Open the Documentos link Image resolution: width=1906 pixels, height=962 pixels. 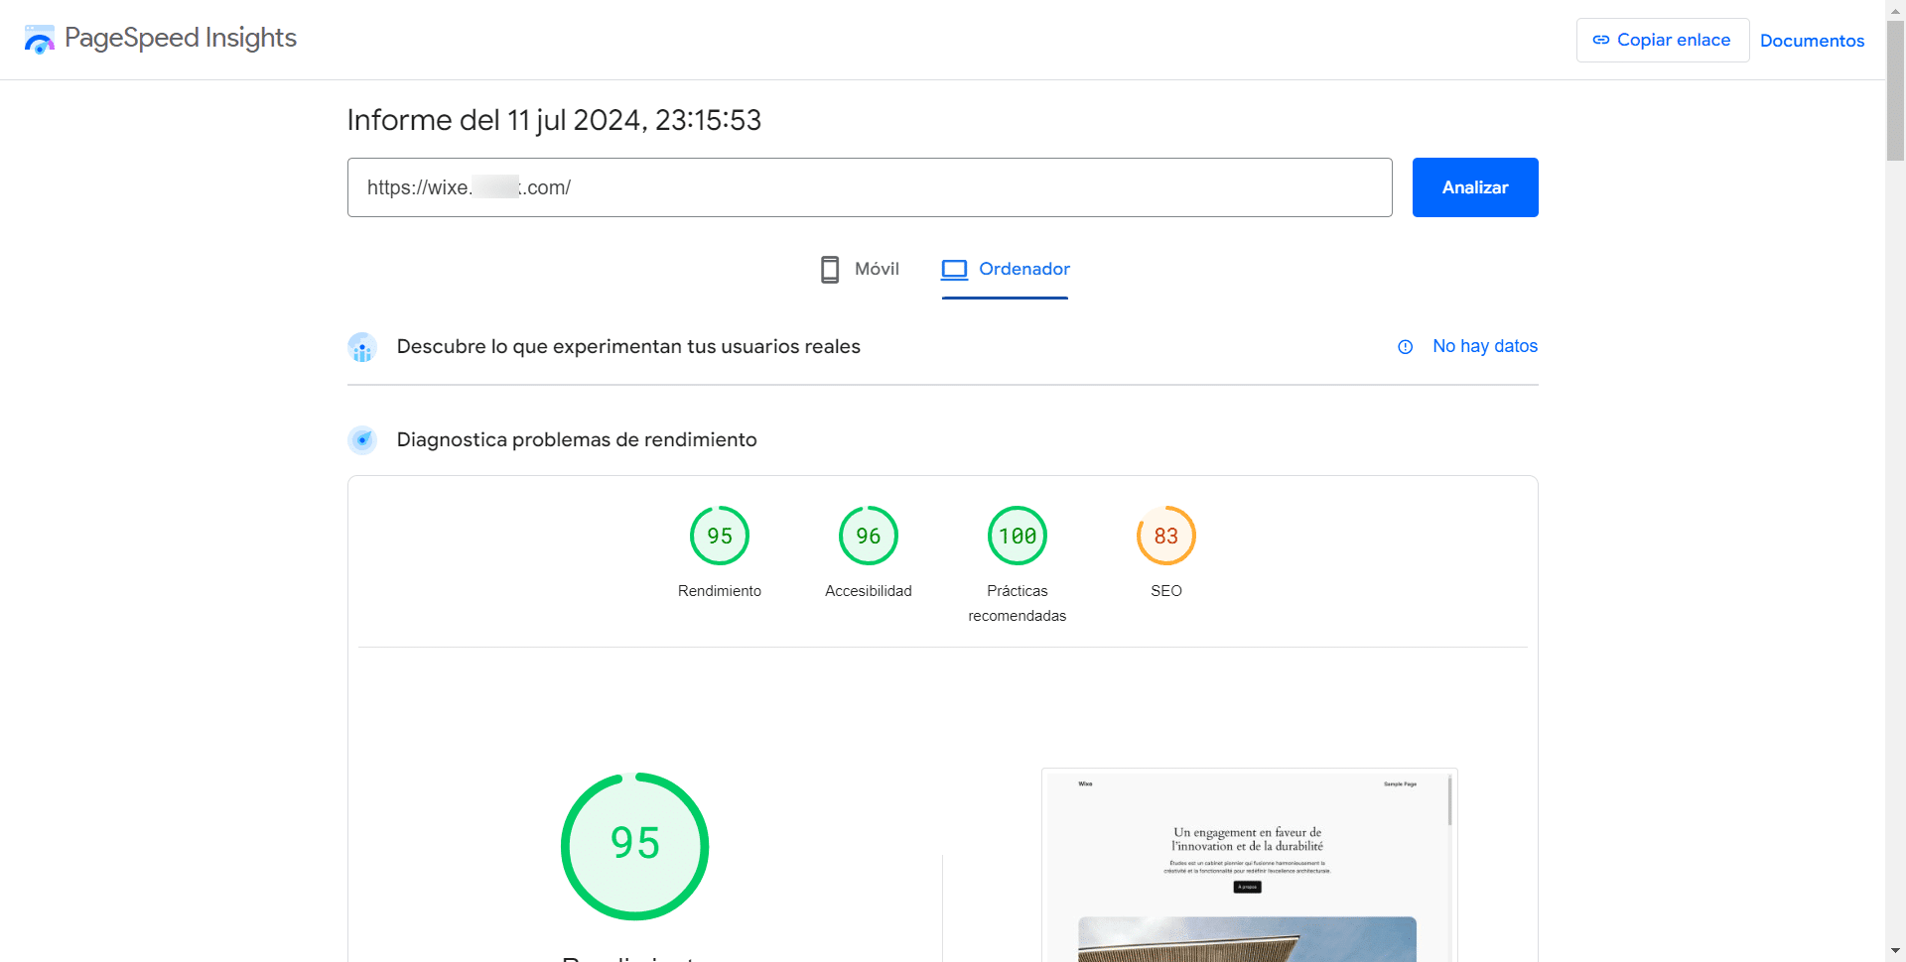coord(1812,41)
